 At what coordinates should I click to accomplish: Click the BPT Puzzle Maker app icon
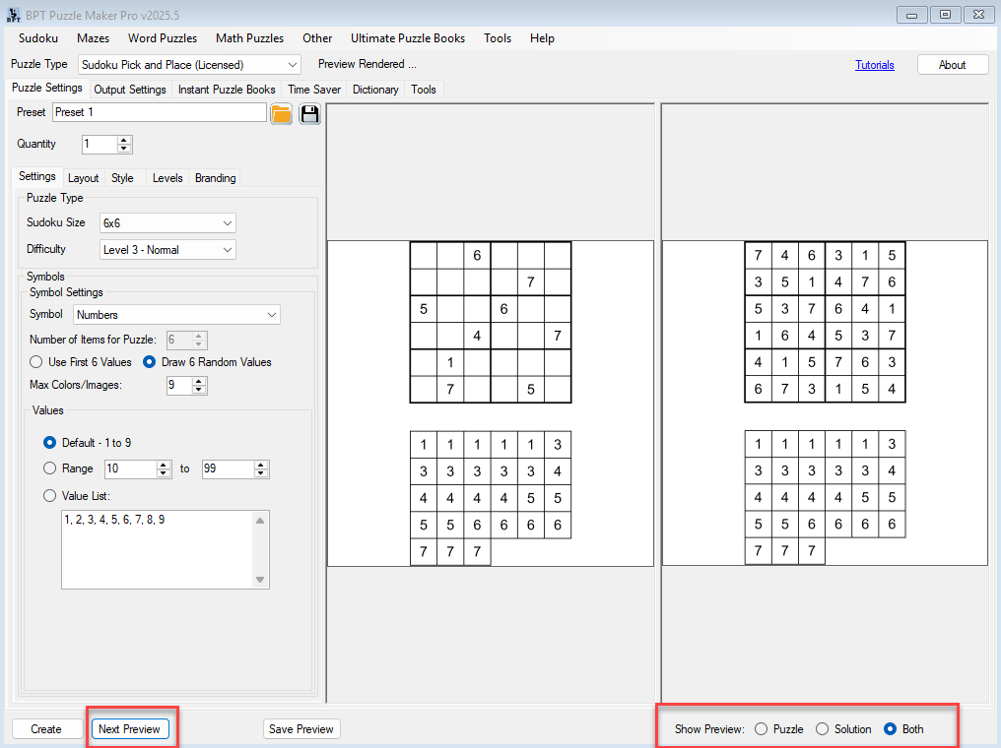tap(14, 15)
